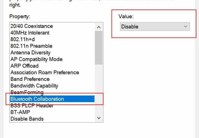The width and height of the screenshot is (199, 138).
Task: Click the ARP Offload property
Action: [24, 66]
